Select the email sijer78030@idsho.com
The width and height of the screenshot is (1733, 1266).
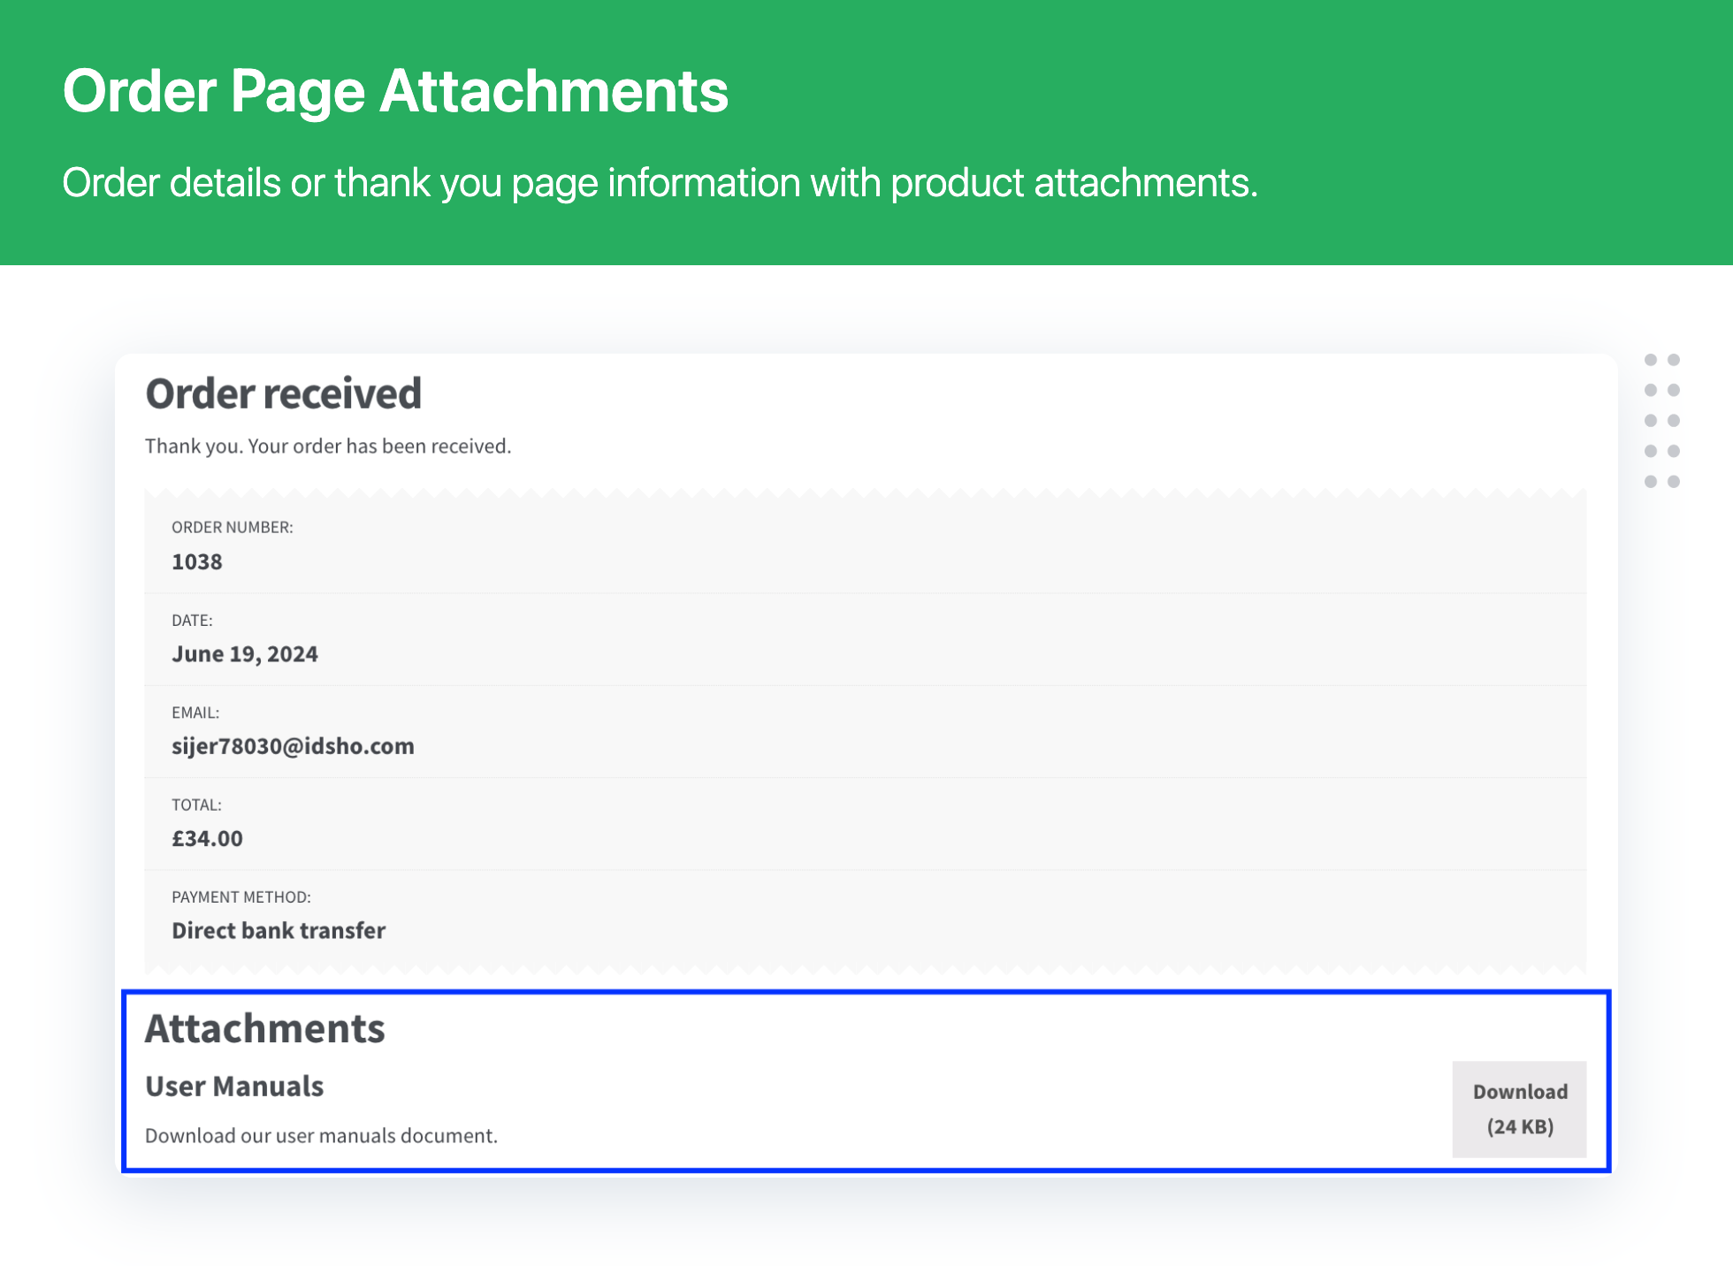coord(293,746)
